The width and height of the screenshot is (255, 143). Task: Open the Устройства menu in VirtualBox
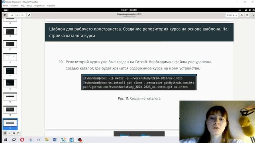[x=39, y=6]
